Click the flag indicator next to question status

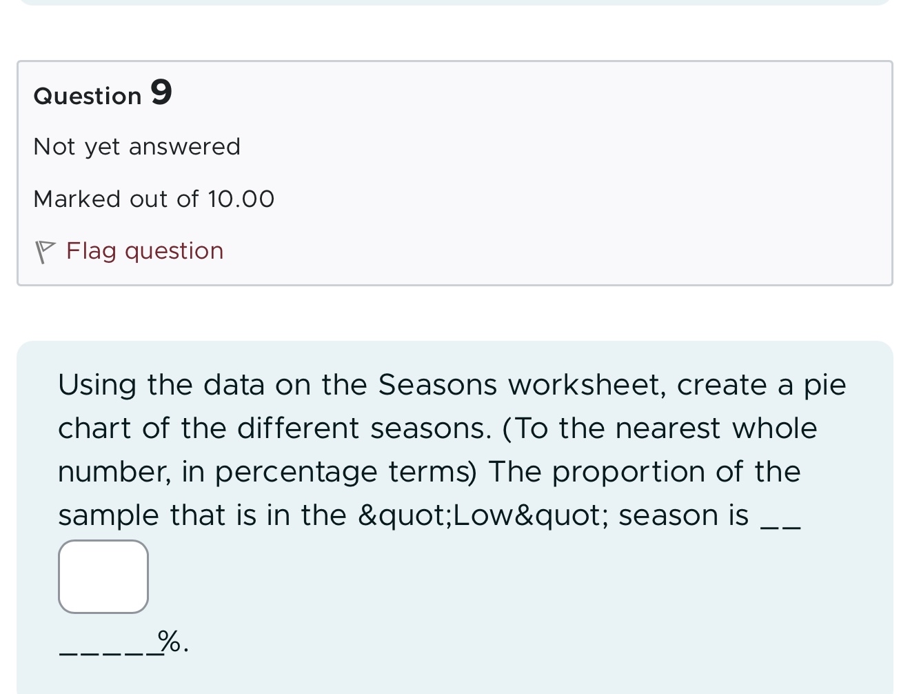[44, 250]
